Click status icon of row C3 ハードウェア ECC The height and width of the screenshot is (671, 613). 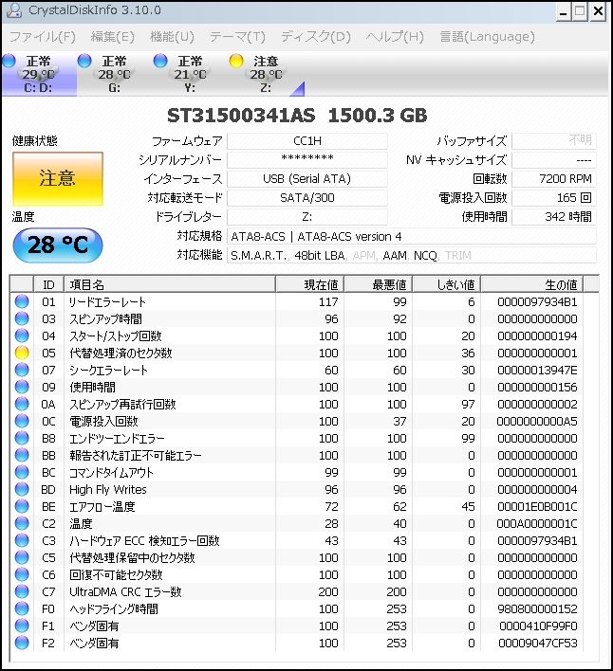click(x=22, y=540)
